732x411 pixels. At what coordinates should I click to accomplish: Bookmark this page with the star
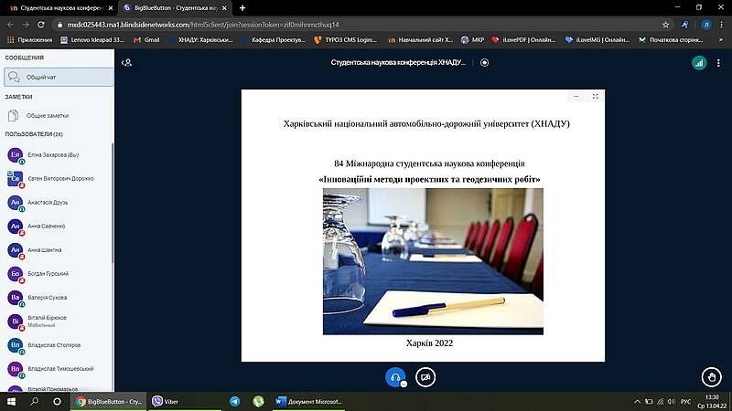coord(665,25)
